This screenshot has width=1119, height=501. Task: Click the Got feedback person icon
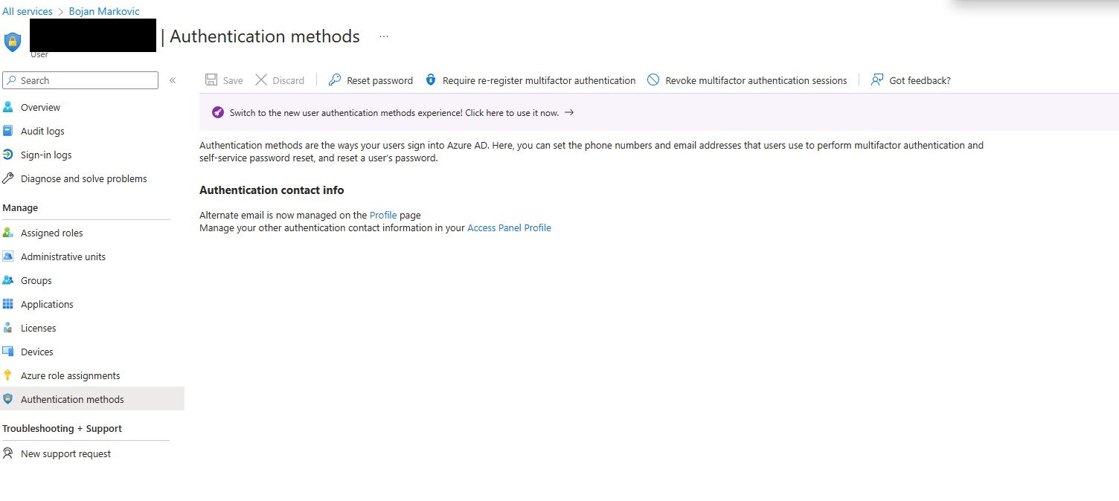[x=877, y=80]
